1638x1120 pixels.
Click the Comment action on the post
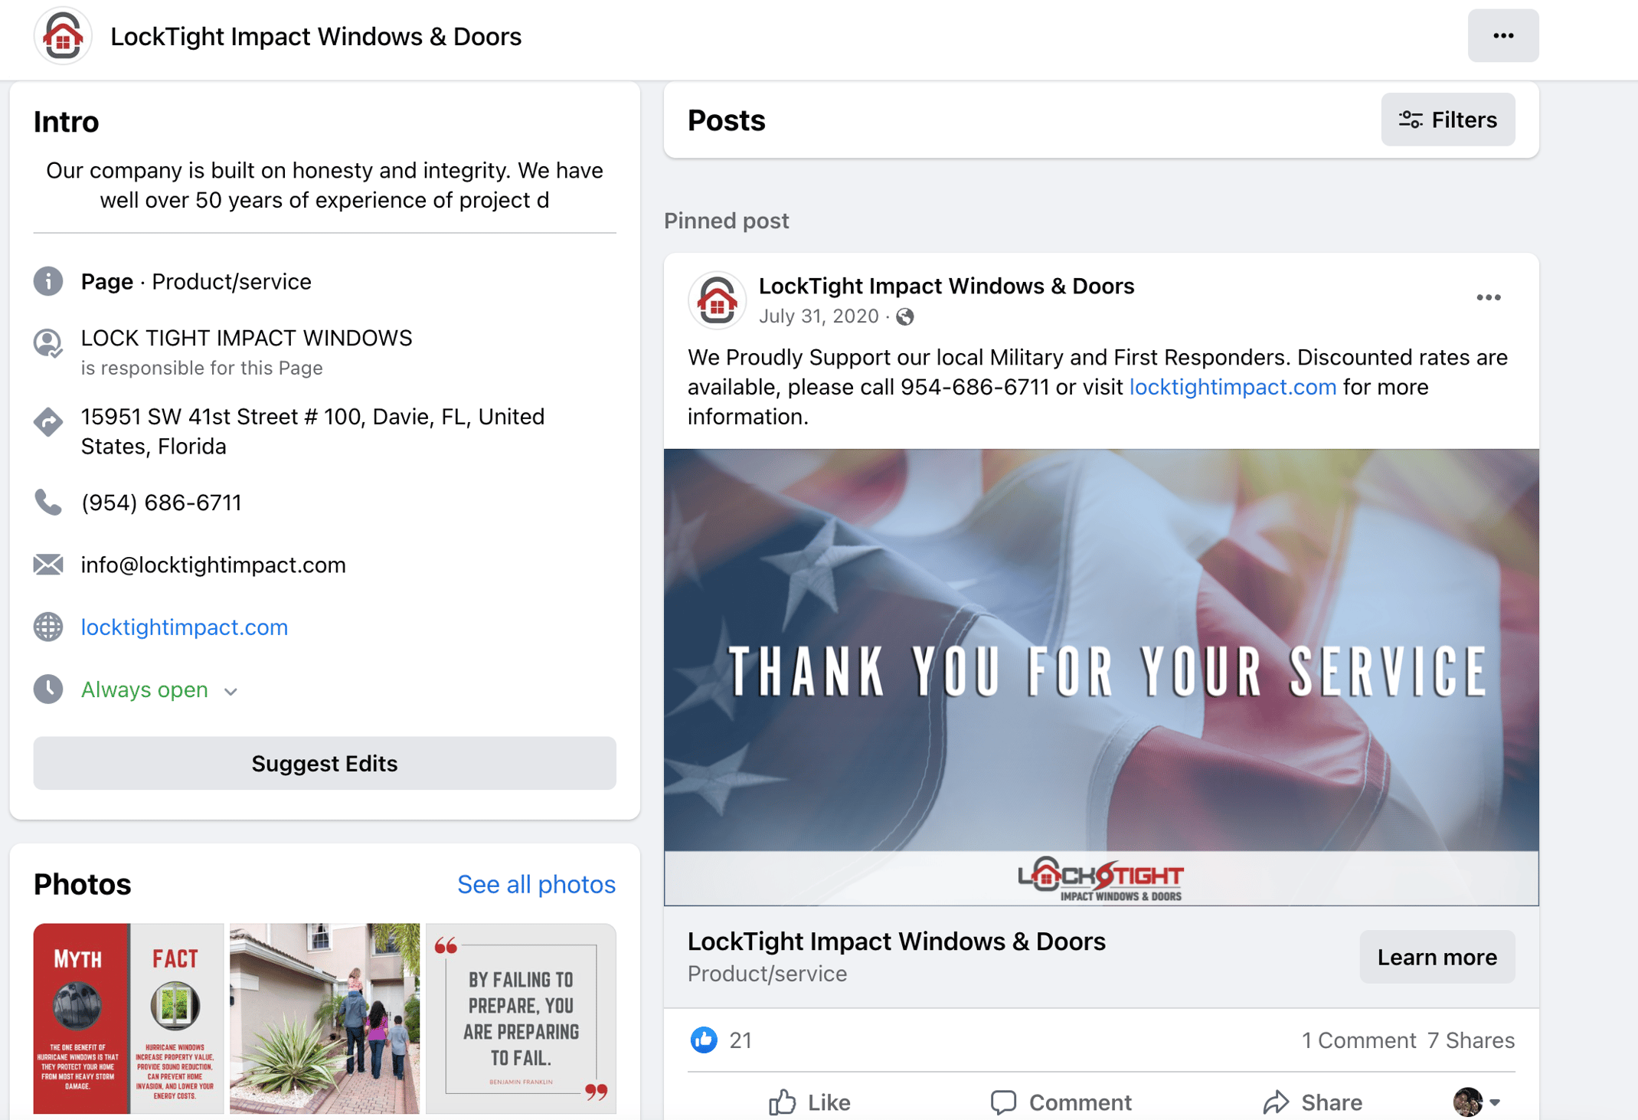[1061, 1102]
